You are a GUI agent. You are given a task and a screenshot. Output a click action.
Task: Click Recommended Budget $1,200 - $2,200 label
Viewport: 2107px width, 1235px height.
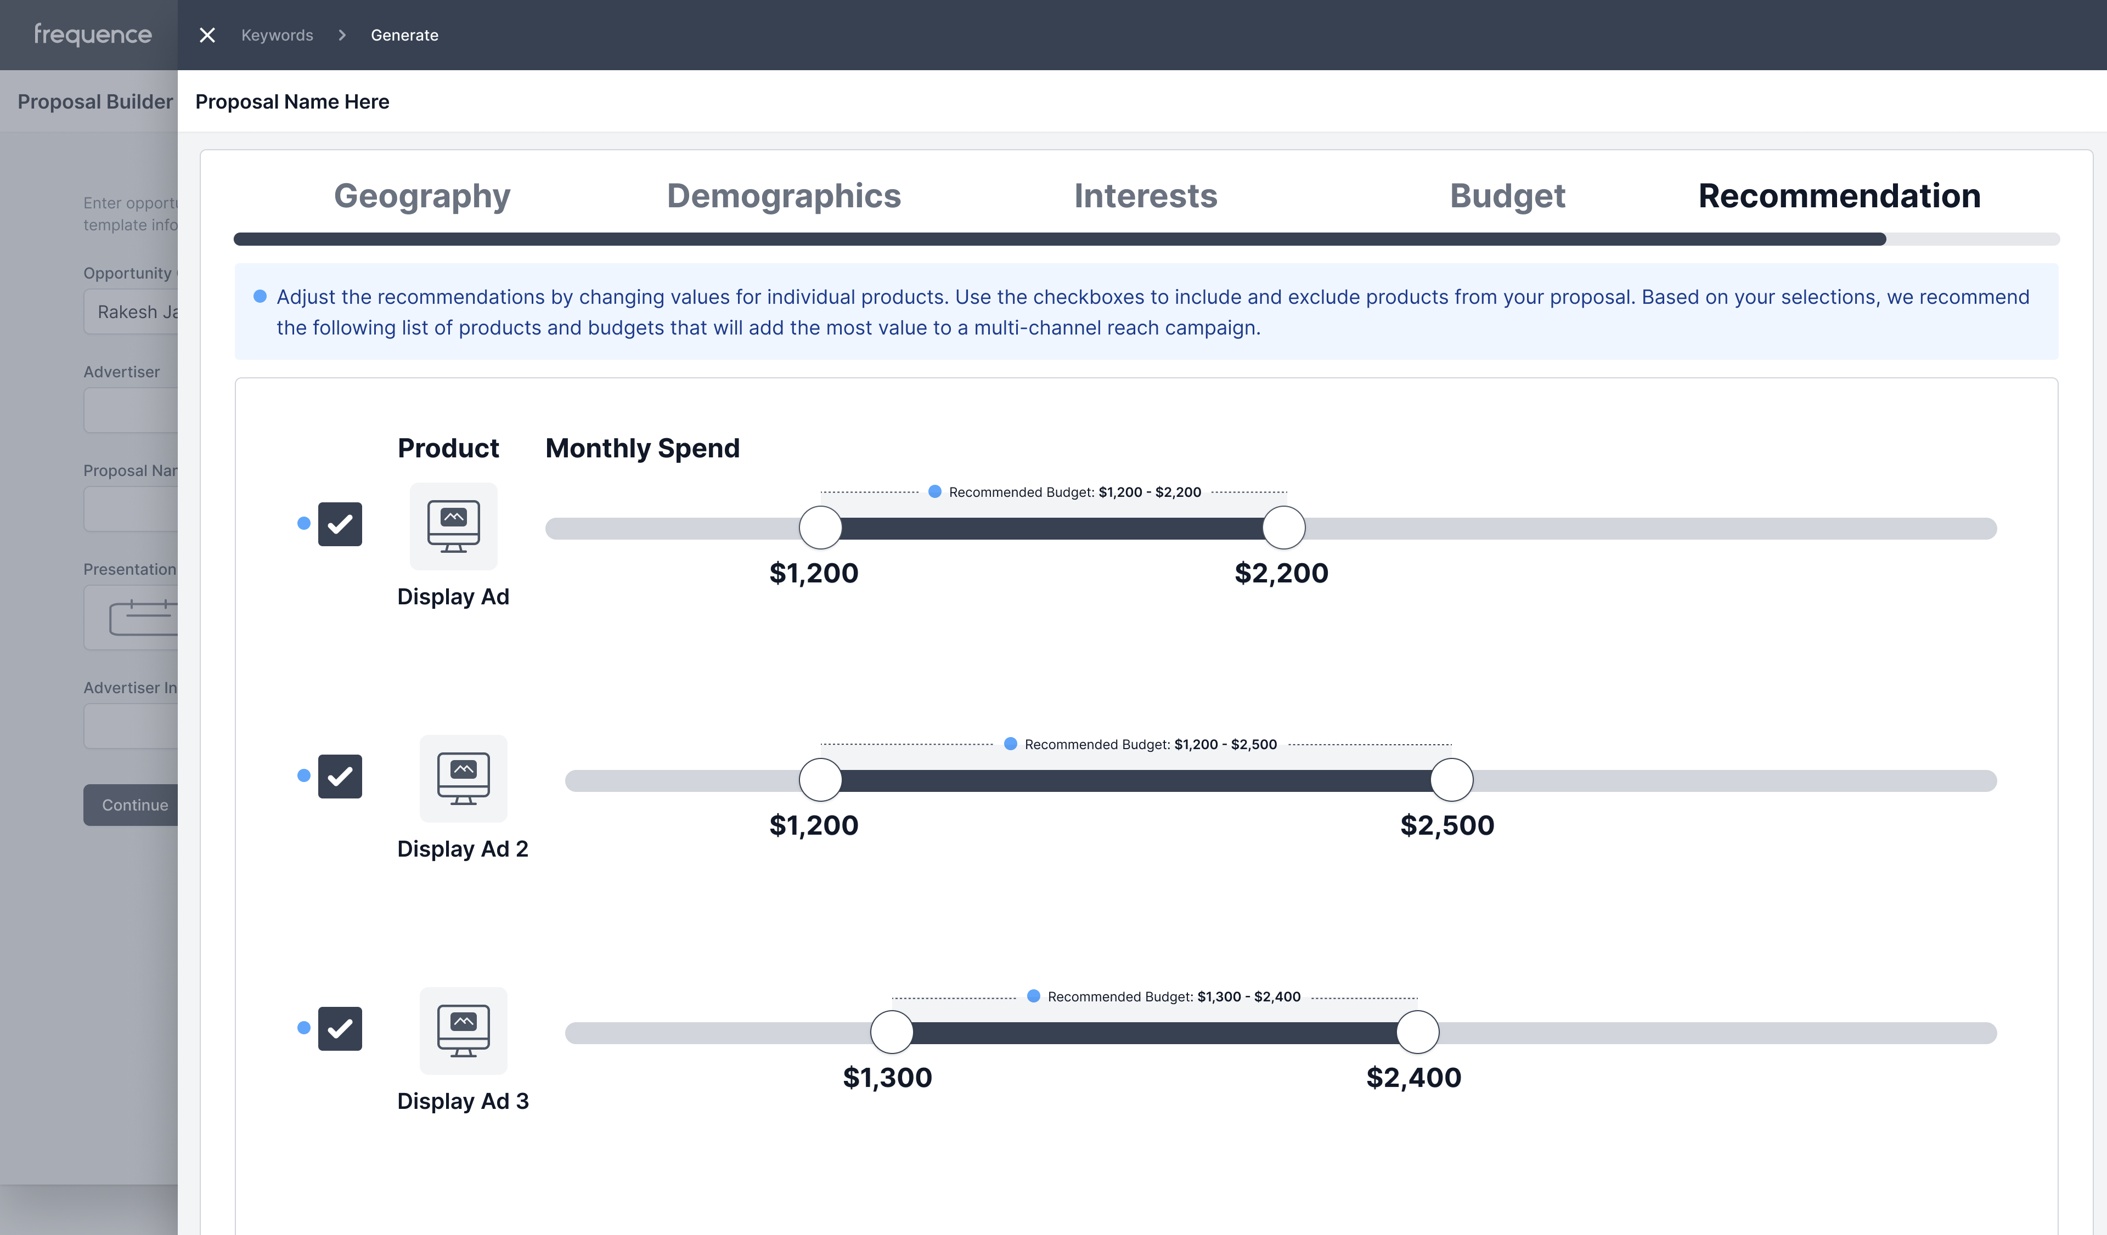(1074, 492)
